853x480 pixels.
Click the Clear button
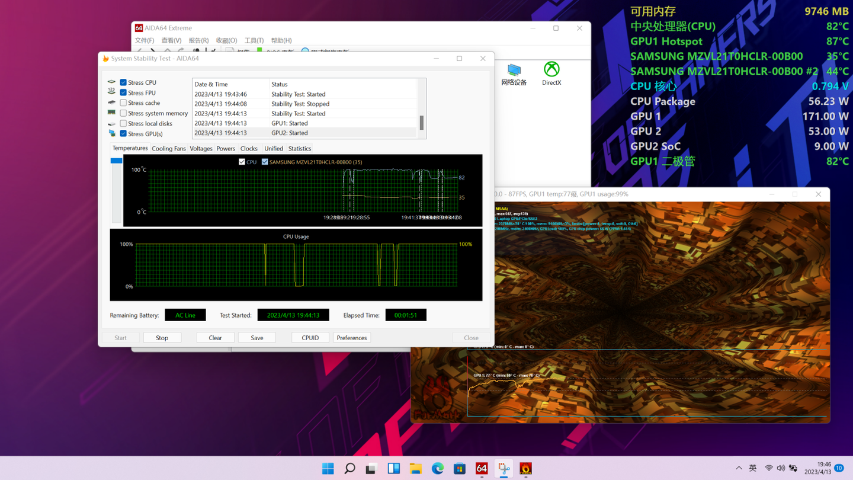[215, 338]
